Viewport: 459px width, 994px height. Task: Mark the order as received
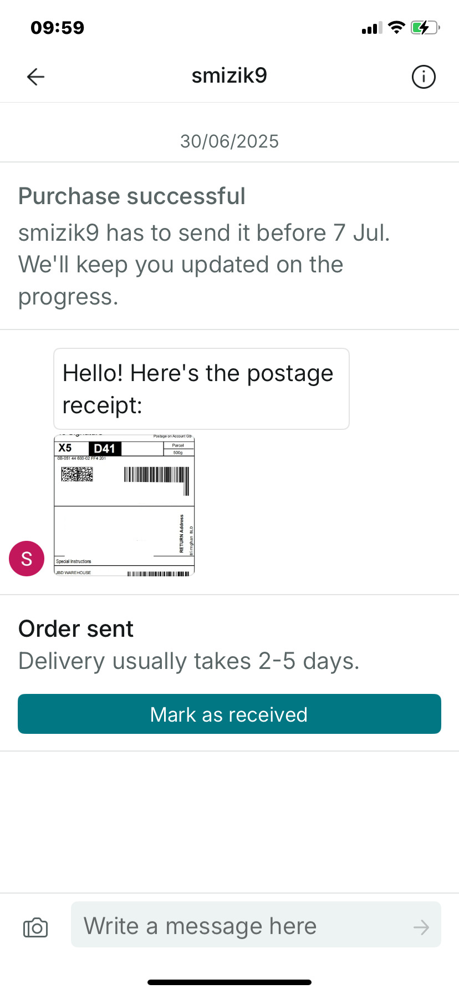229,714
